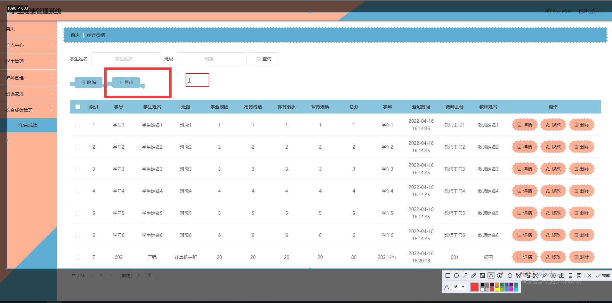Check the checkbox for the 王强 row

(x=78, y=257)
